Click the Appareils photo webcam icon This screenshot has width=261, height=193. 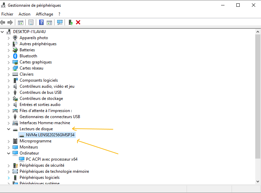(15, 38)
